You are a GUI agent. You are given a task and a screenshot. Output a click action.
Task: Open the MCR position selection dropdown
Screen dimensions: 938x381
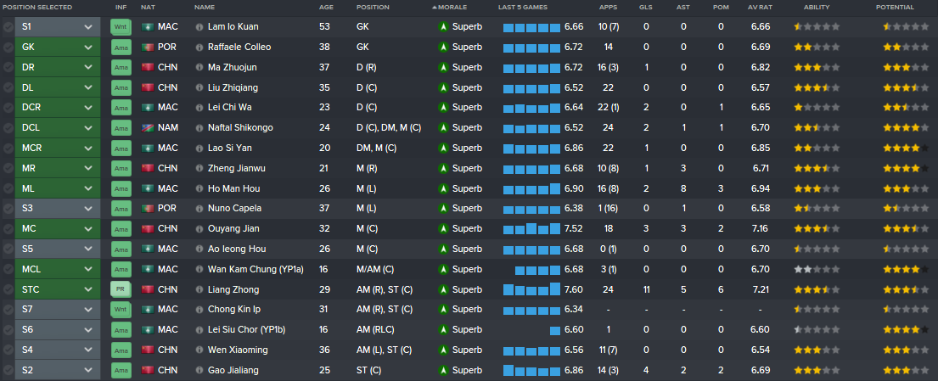58,148
